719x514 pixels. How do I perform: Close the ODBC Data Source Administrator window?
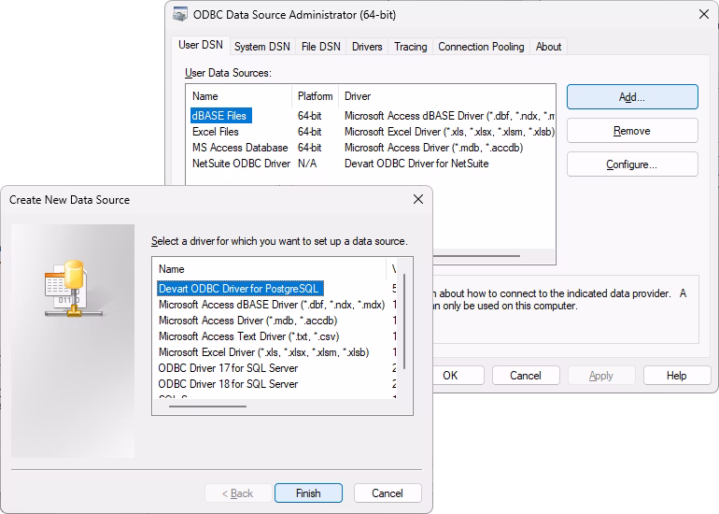point(704,14)
